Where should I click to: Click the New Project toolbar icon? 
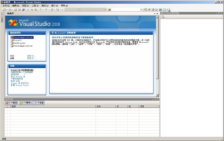pos(4,10)
